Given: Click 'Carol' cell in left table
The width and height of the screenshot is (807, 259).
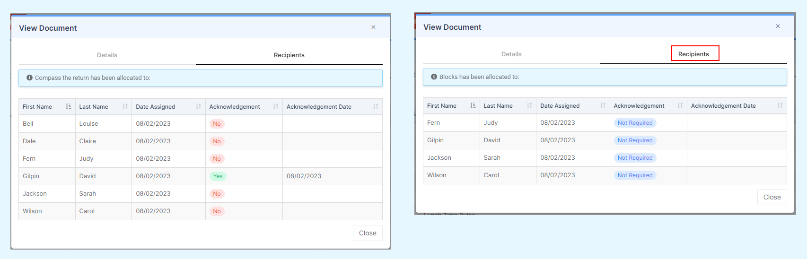Looking at the screenshot, I should [104, 211].
